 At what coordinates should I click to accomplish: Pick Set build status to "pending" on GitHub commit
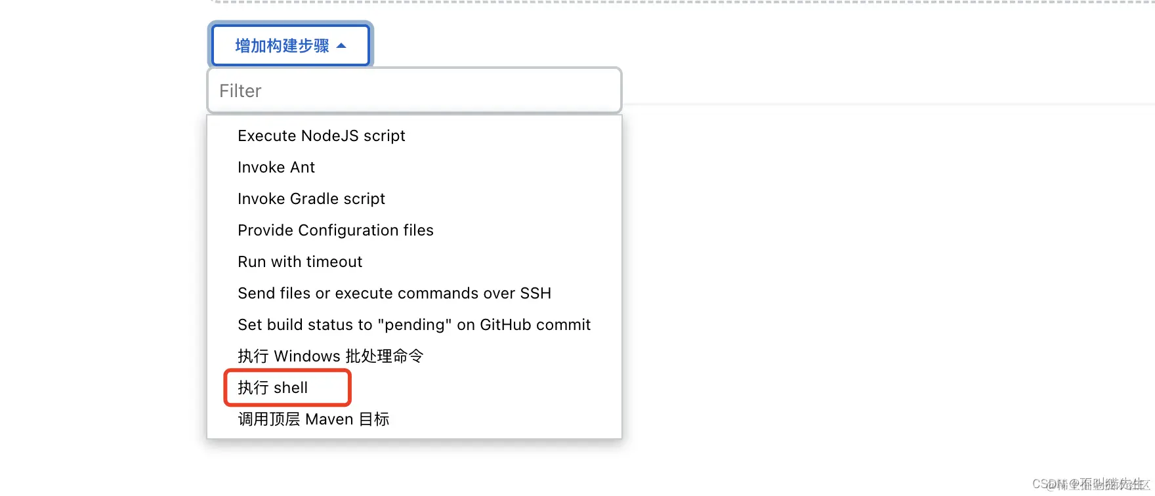tap(414, 325)
